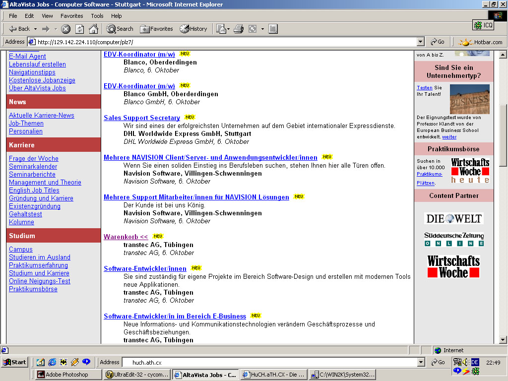
Task: Open the Mehrere NAVISION Client/Server job link
Action: [x=210, y=157]
